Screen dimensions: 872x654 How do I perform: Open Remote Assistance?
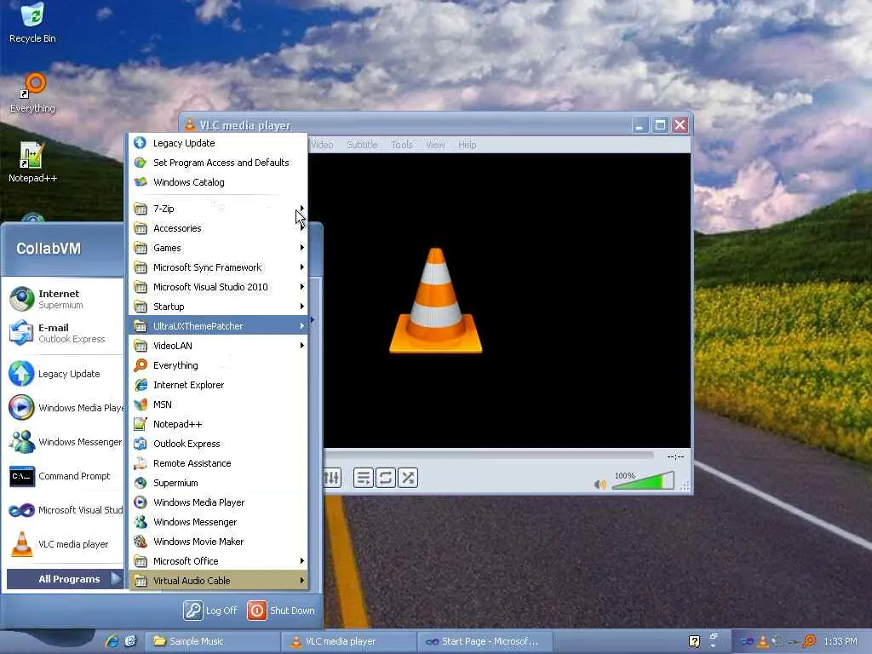(x=218, y=462)
